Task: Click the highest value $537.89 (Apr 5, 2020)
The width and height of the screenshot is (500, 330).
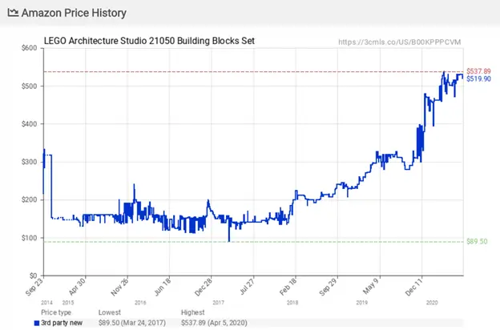Action: (214, 323)
